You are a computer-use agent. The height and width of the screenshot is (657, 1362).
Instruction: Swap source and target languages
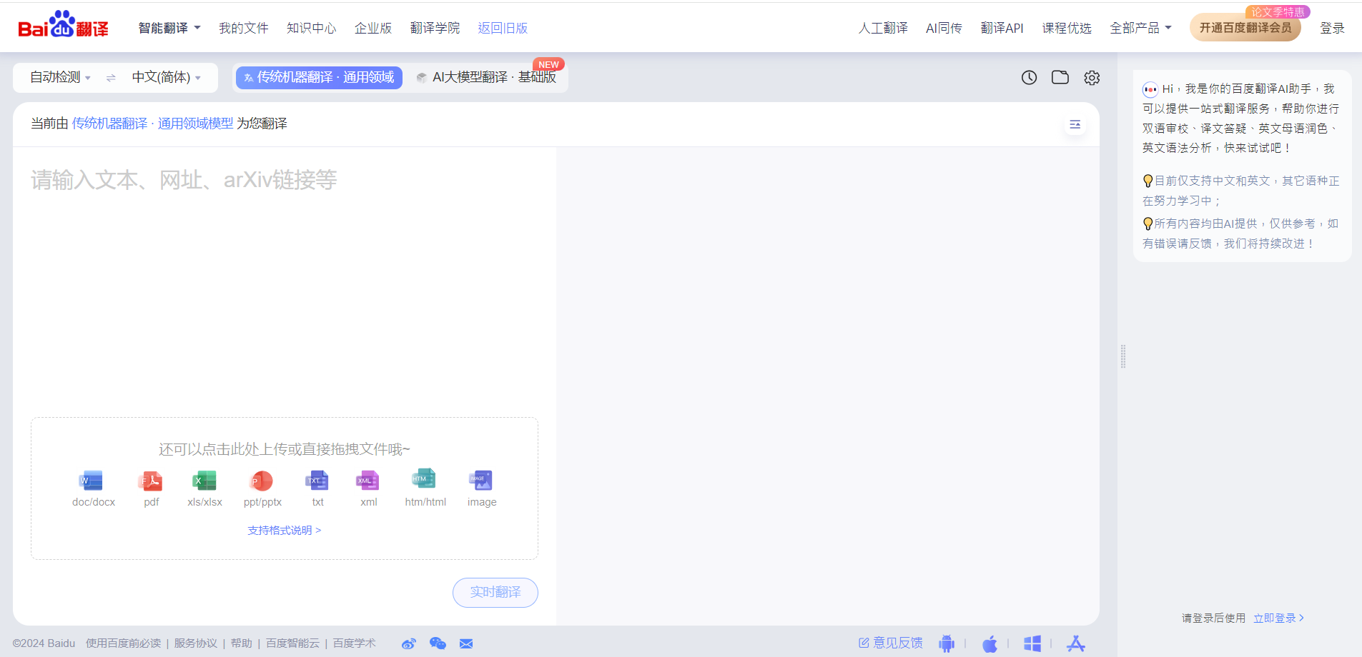coord(111,78)
